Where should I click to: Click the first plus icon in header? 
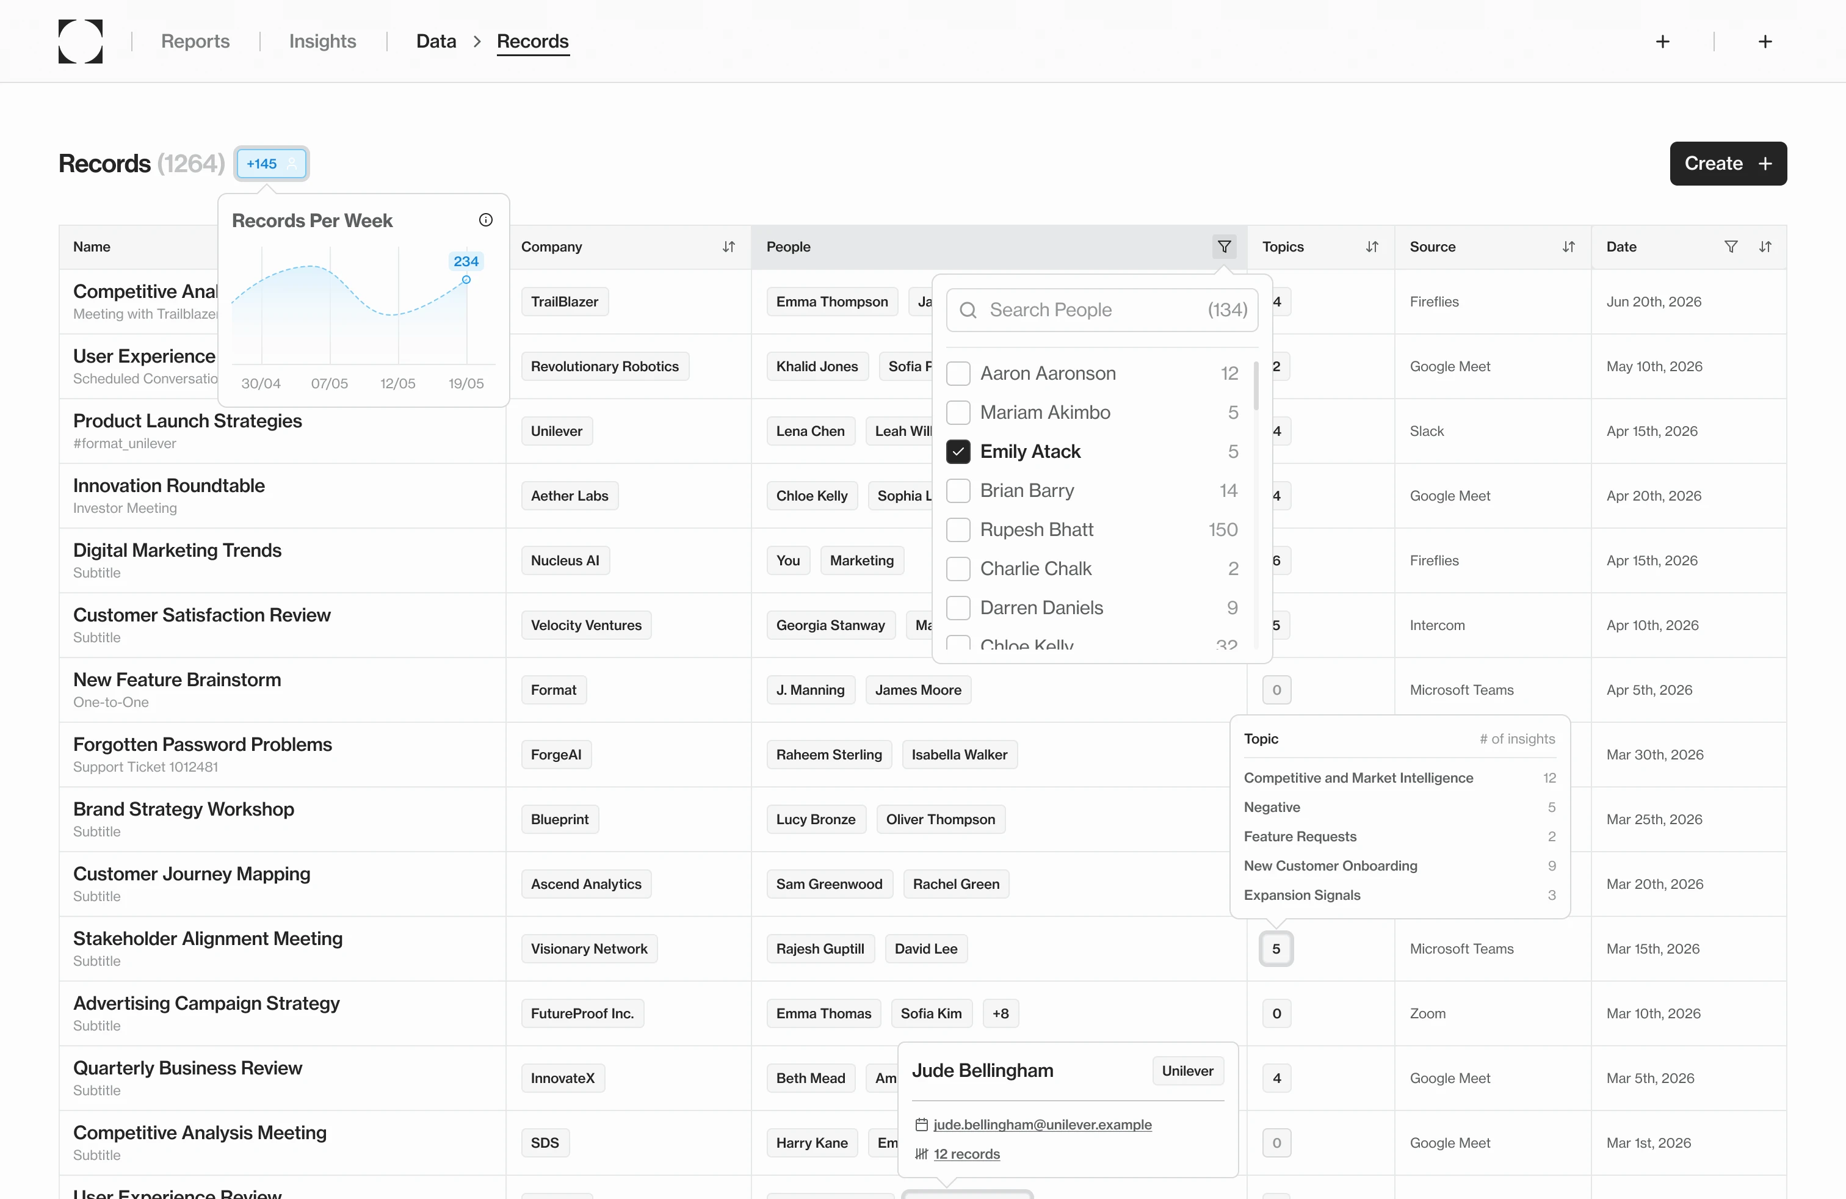1662,41
